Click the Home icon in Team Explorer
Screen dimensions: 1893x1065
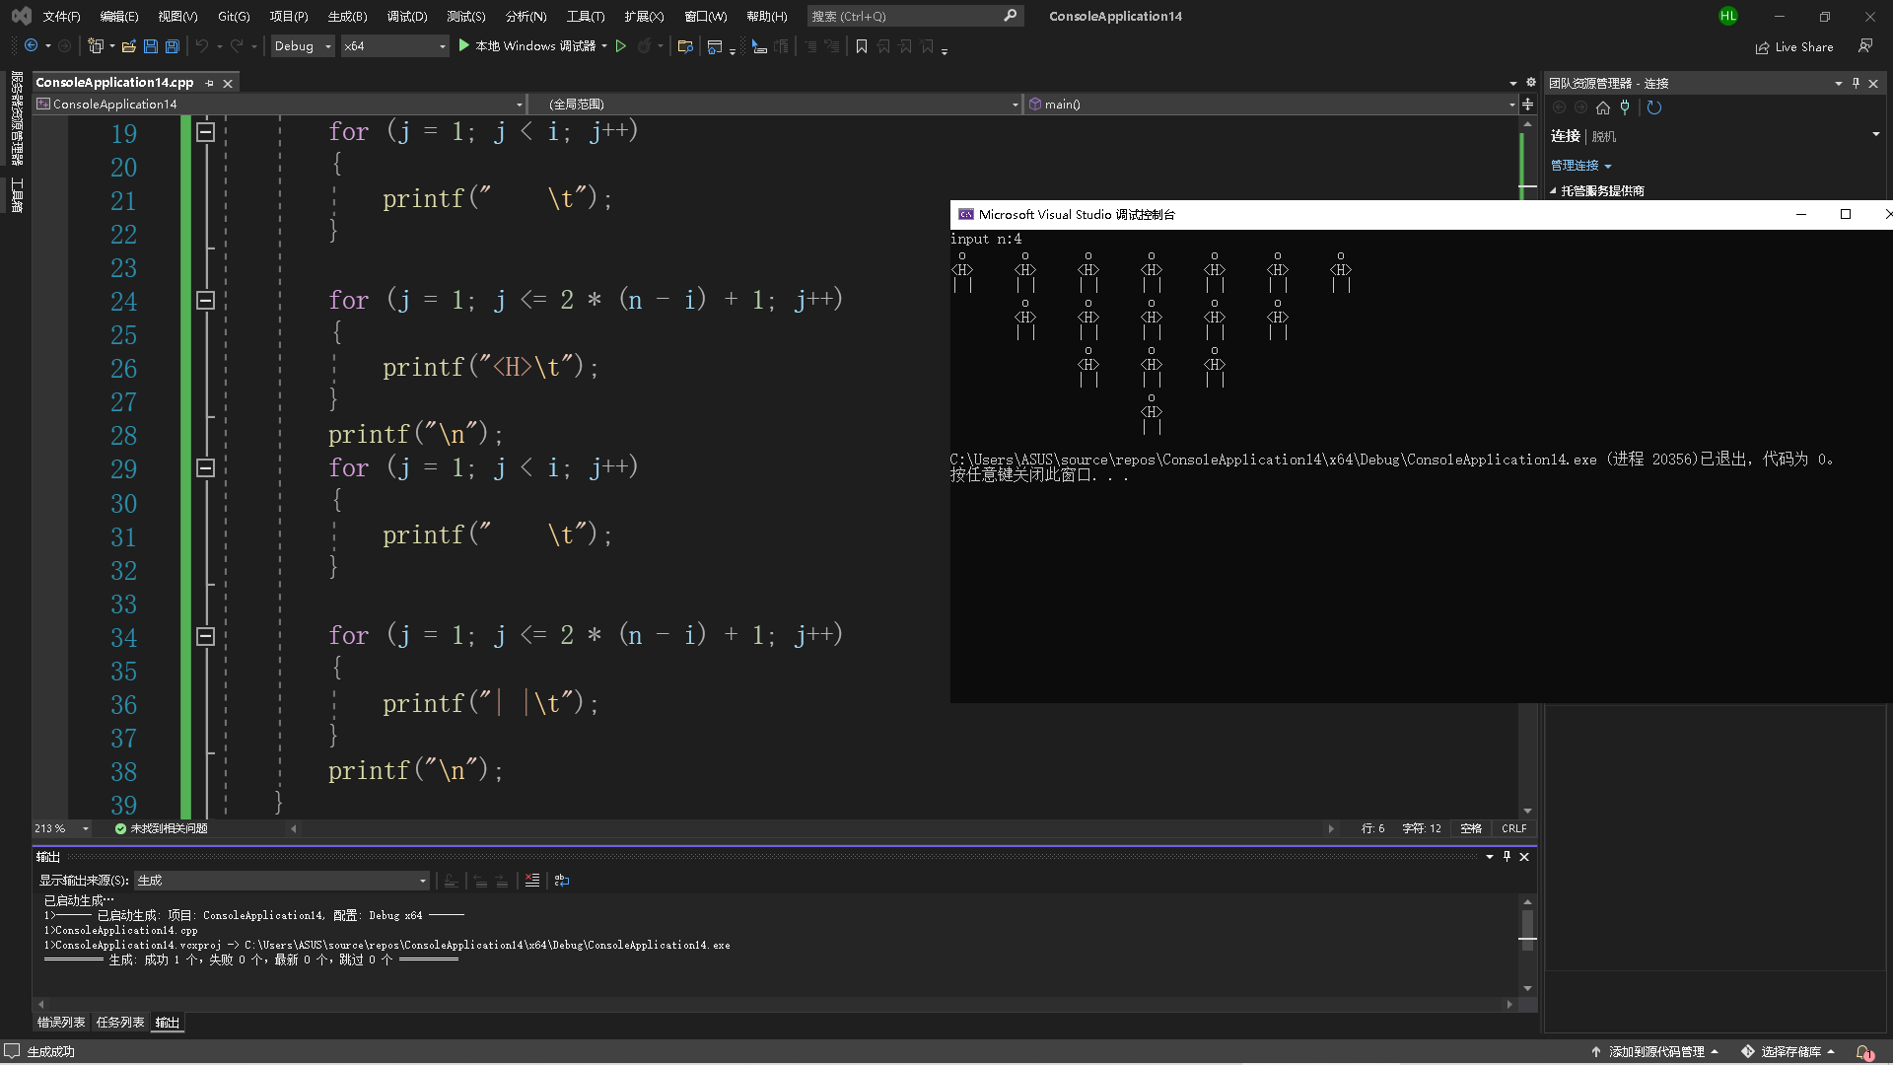[x=1603, y=108]
